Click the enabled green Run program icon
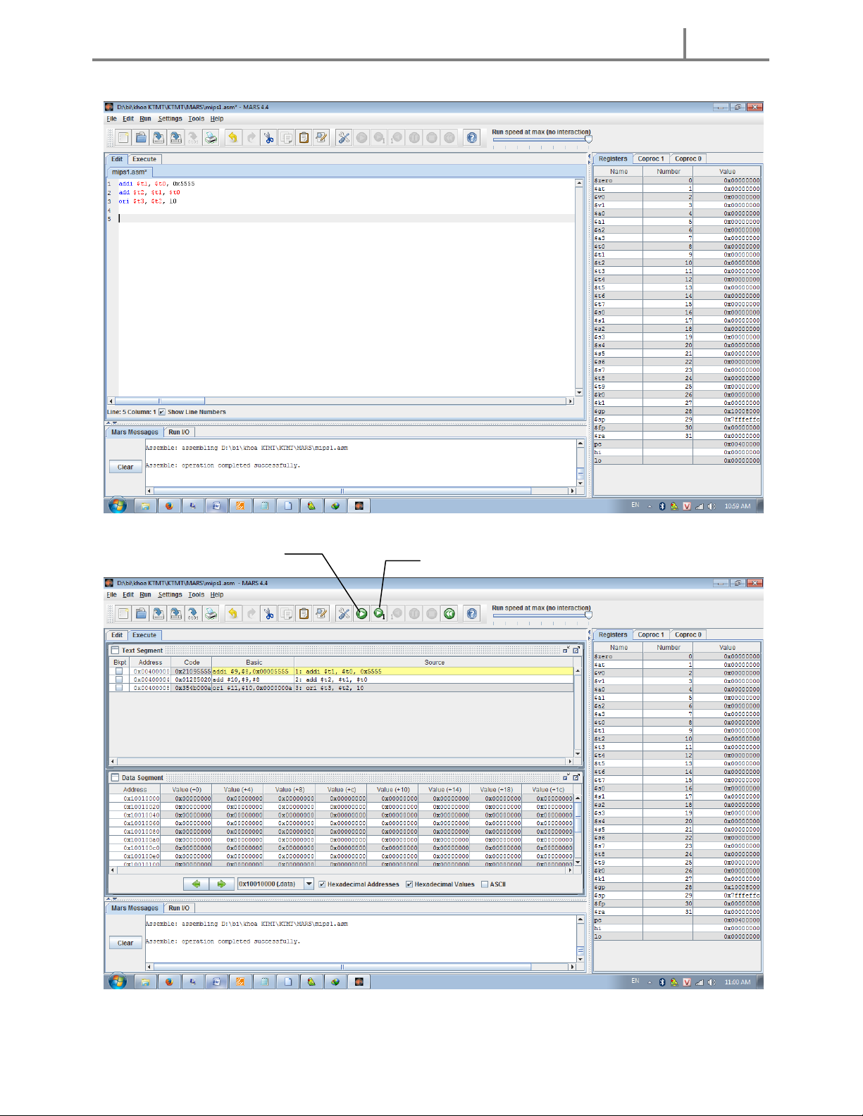 361,614
